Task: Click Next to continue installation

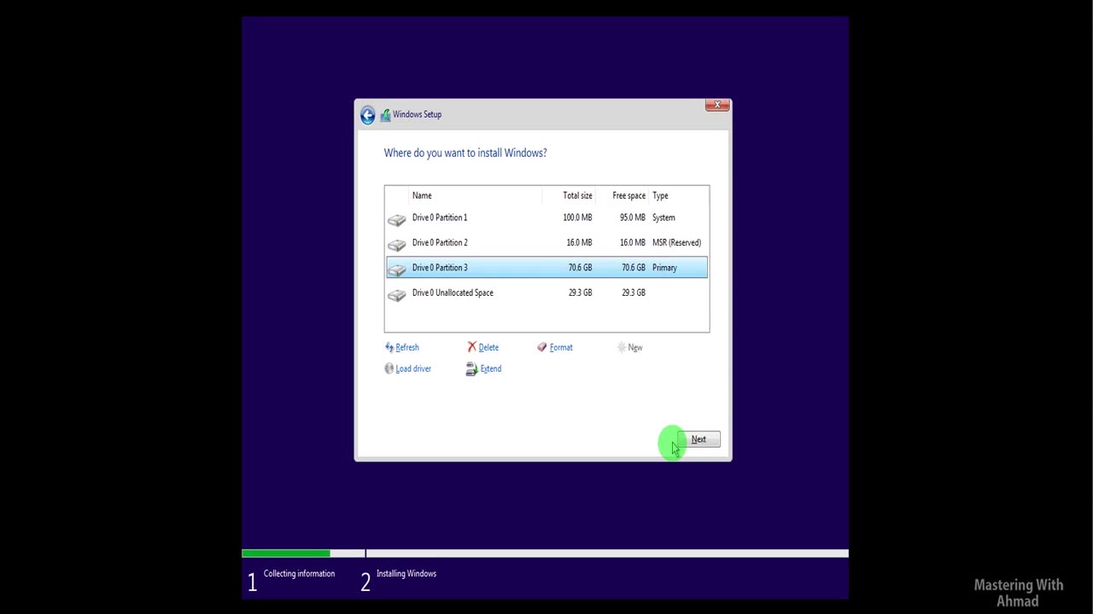Action: pyautogui.click(x=698, y=439)
